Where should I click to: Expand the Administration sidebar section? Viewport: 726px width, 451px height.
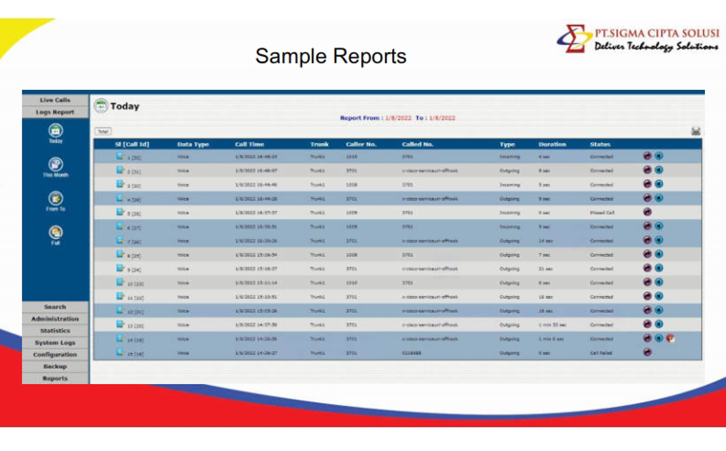pyautogui.click(x=55, y=319)
